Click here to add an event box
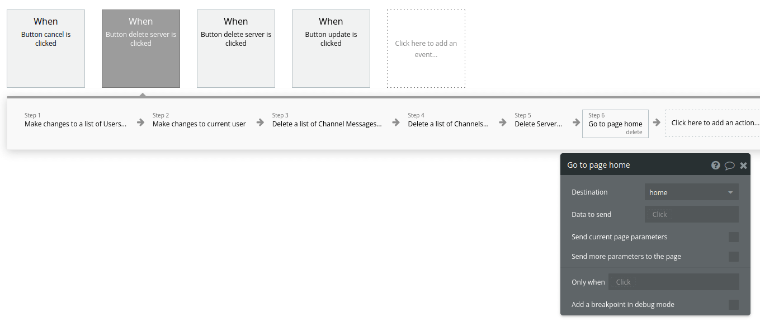The height and width of the screenshot is (326, 760). point(426,49)
